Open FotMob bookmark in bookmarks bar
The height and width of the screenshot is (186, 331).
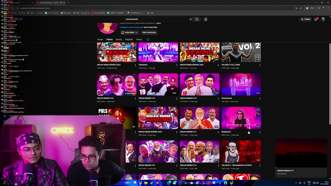(116, 13)
